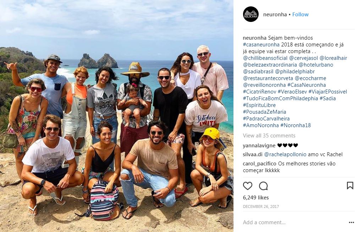Open @rachelapollonio mention in comment
Viewport: 358px width, 232px height.
pos(285,154)
